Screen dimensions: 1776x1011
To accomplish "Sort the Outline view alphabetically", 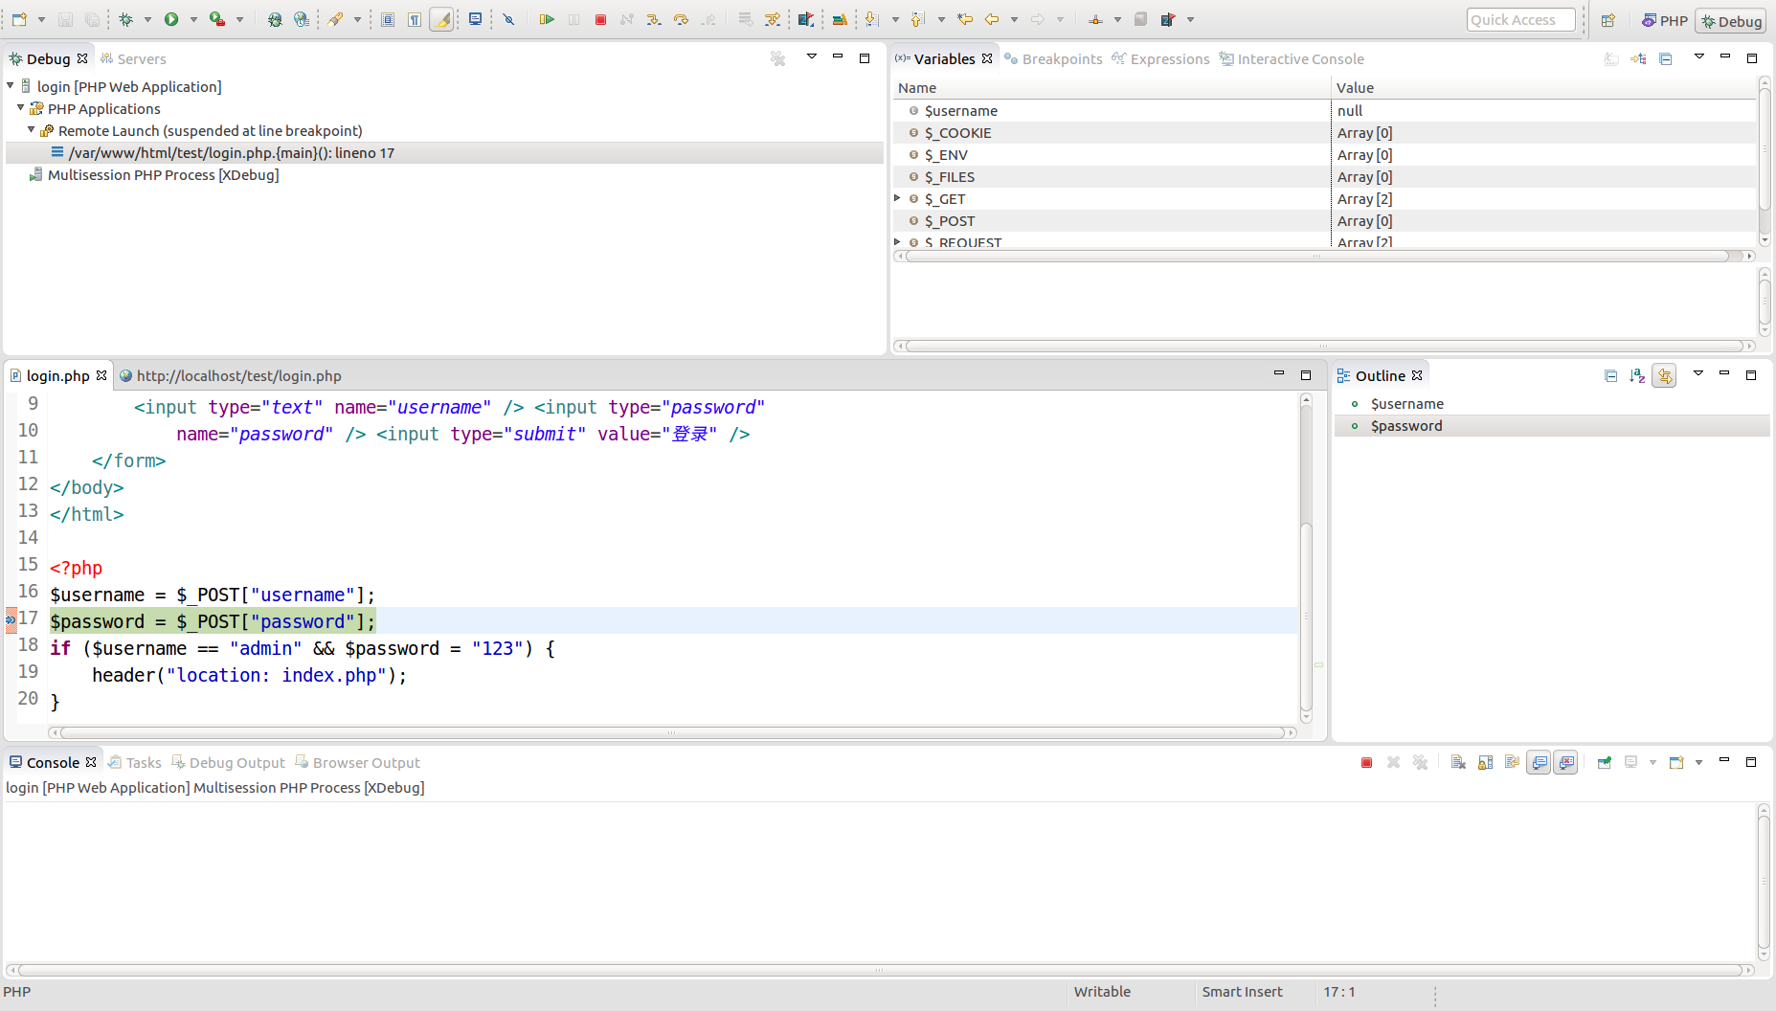I will (1637, 375).
